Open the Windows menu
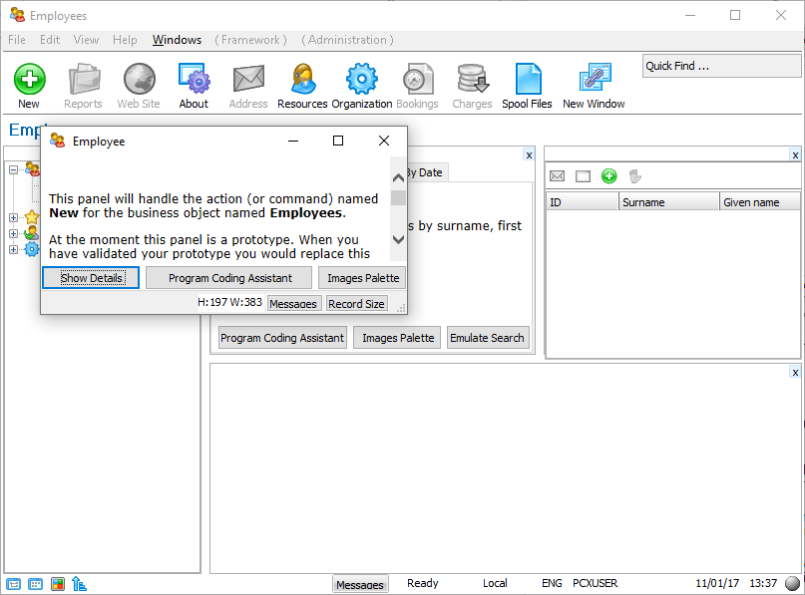 tap(177, 40)
